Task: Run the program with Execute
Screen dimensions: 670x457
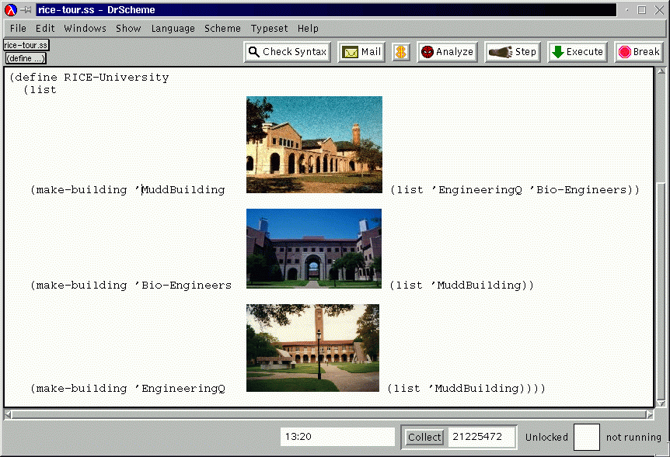Action: point(577,52)
